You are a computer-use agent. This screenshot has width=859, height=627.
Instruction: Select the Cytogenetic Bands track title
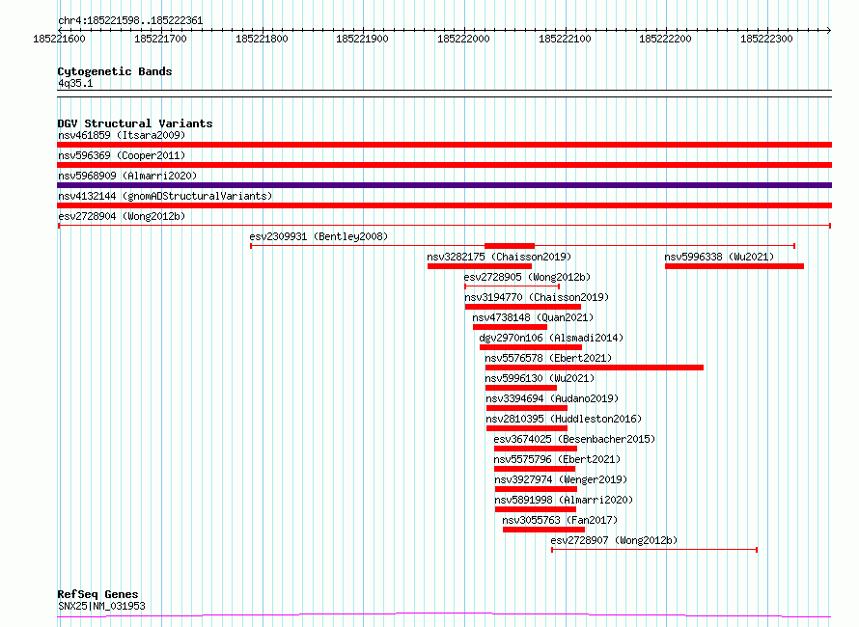115,71
